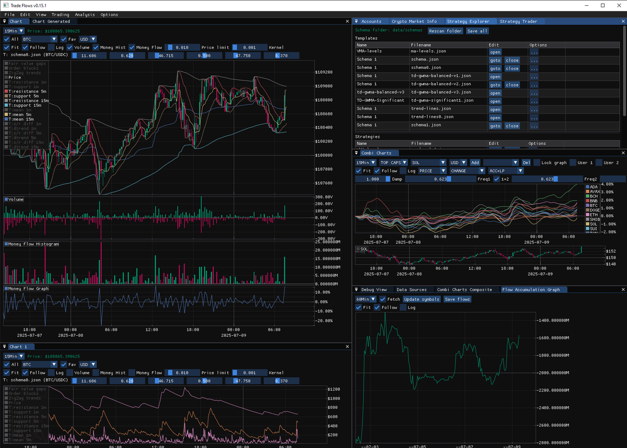This screenshot has width=627, height=448.
Task: Click the Combi Charts panel triangle icon
Action: pos(356,153)
